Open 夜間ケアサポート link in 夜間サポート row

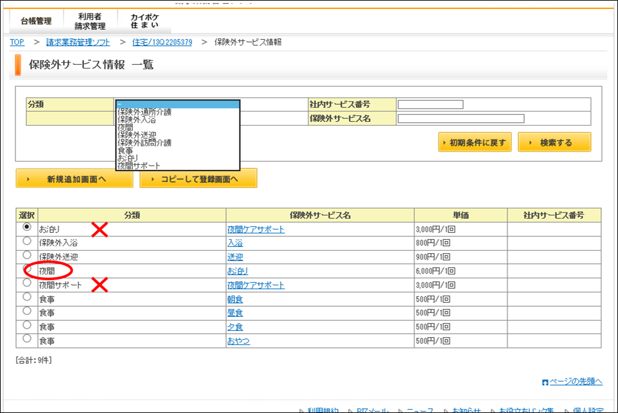pyautogui.click(x=256, y=285)
